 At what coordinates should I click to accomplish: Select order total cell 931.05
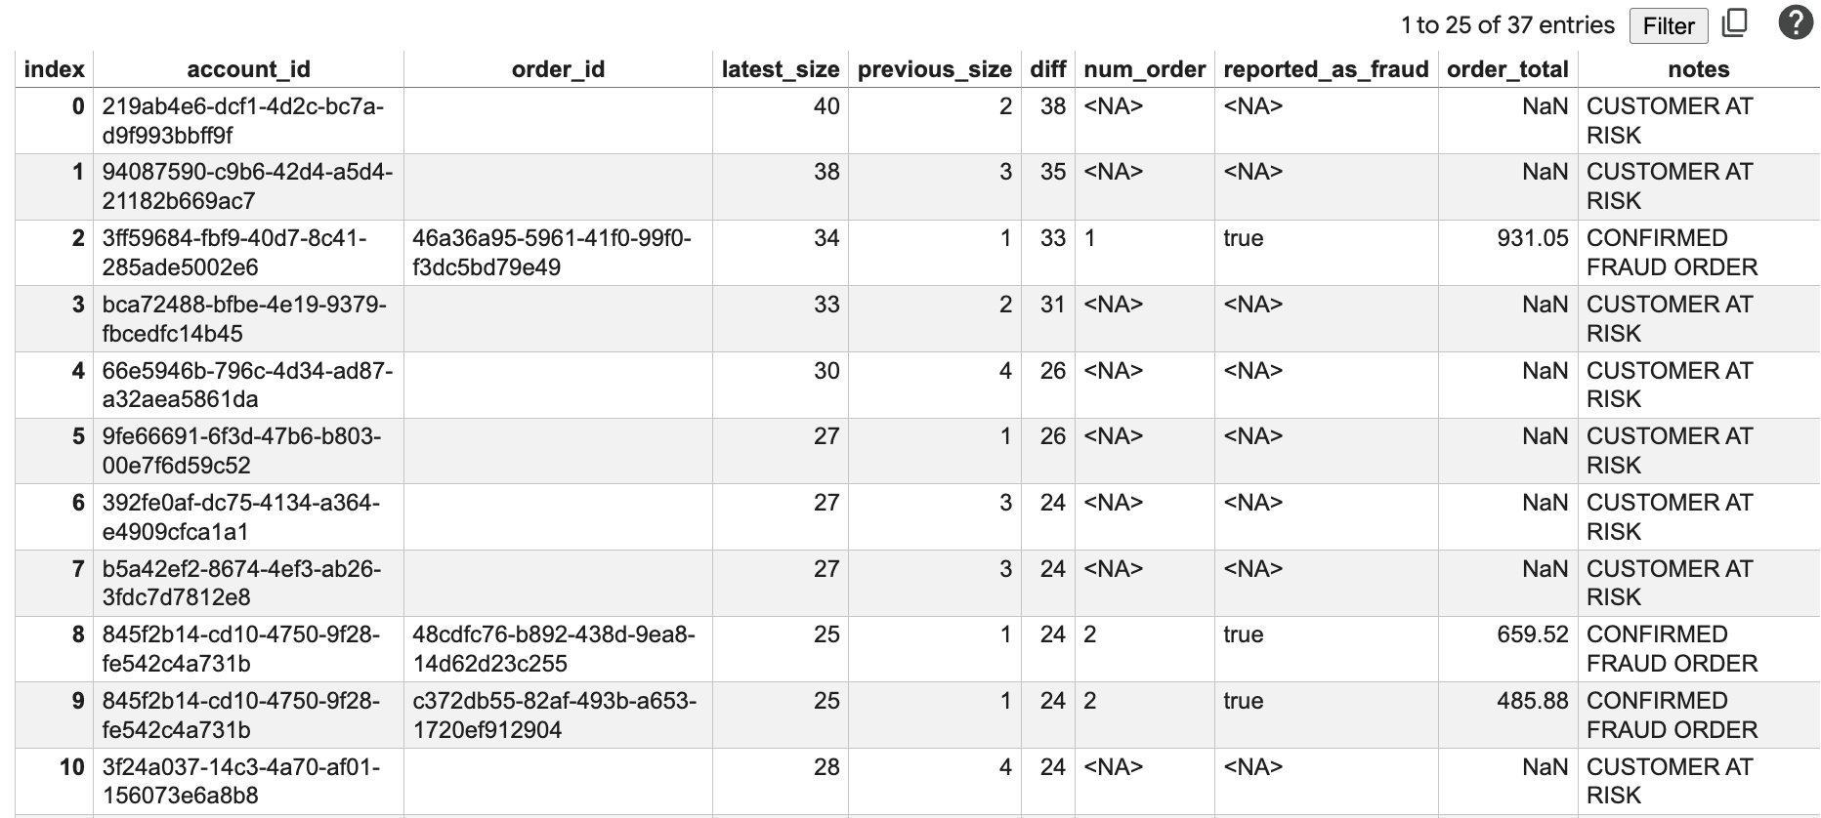1532,238
